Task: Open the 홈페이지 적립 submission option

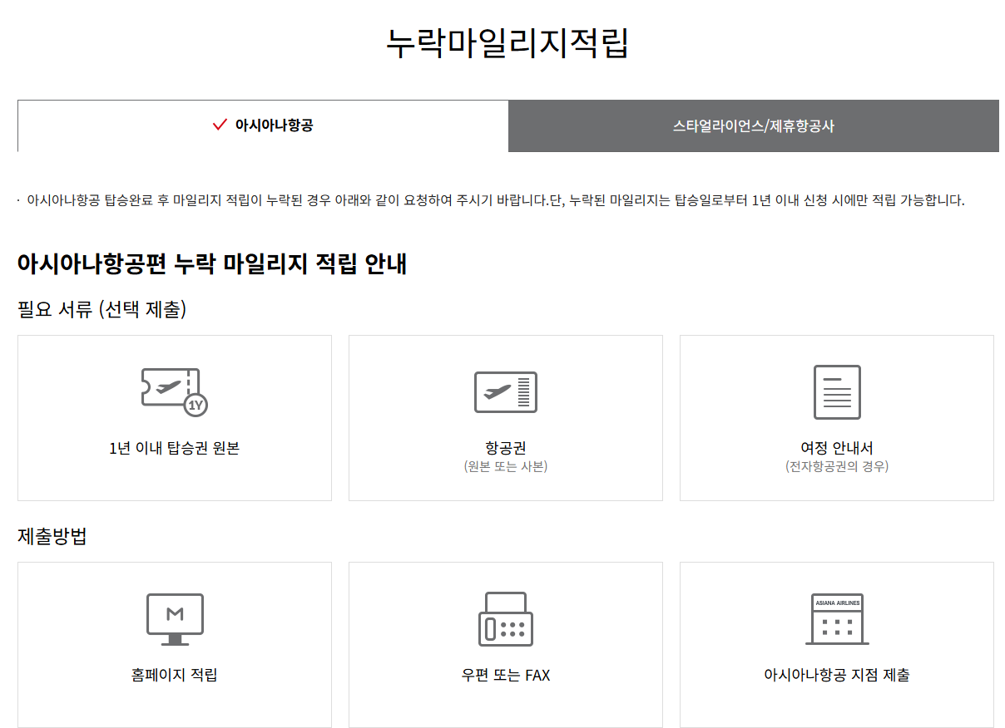Action: [x=175, y=645]
